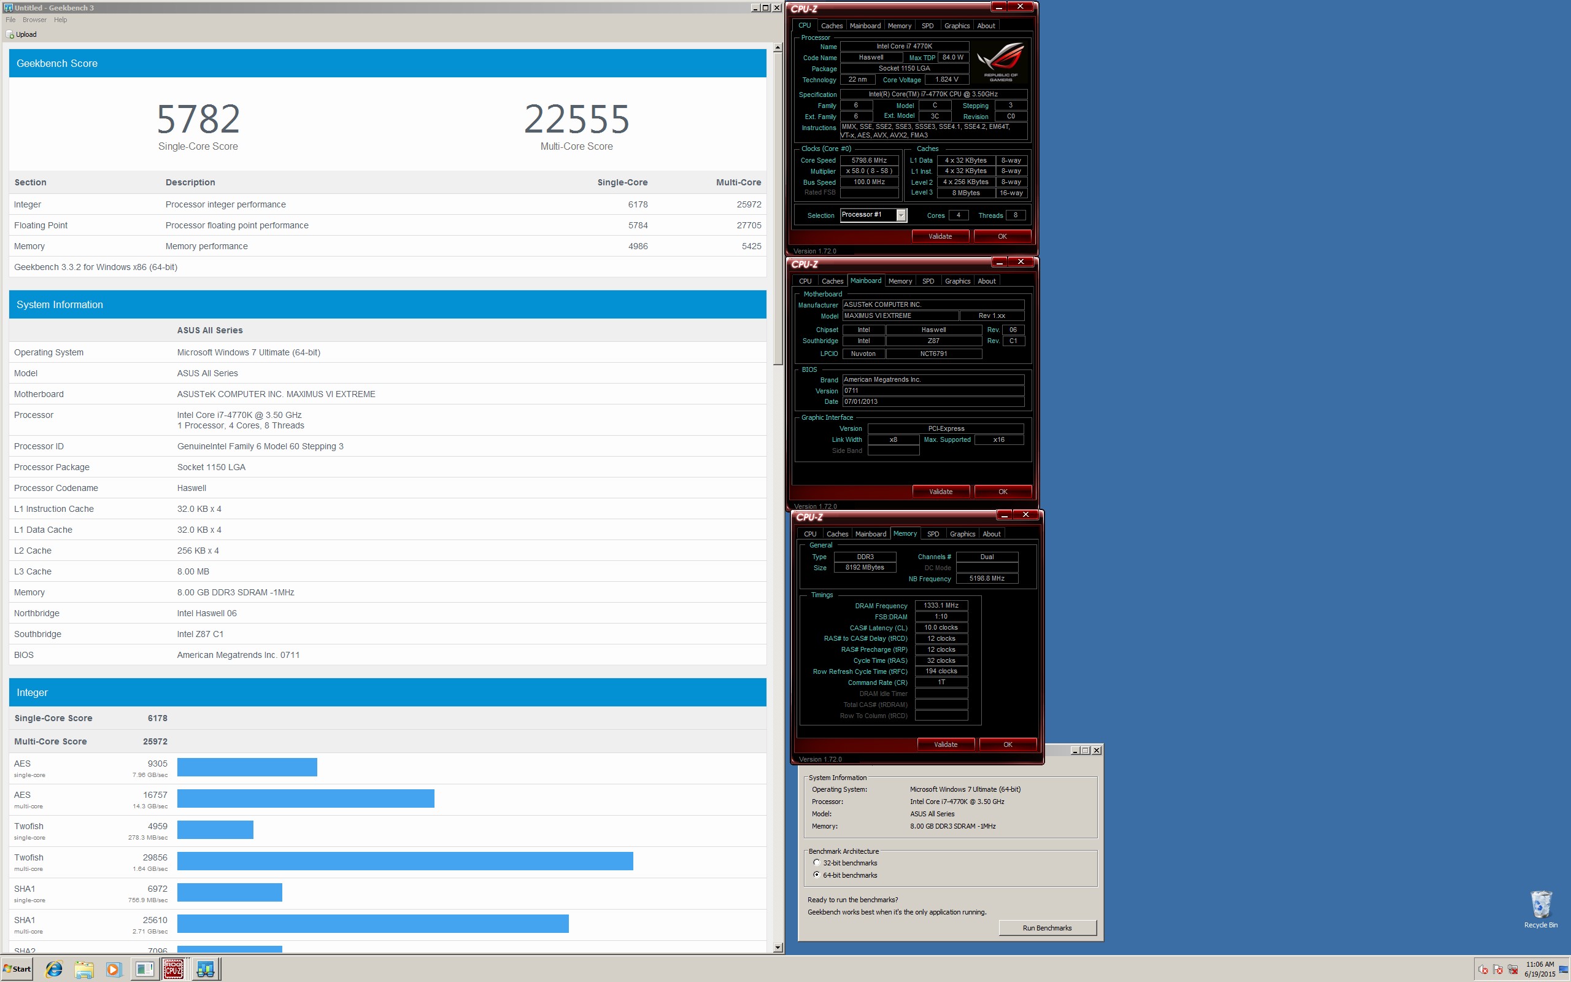Click OK in the Mainboard CPU-Z window
This screenshot has width=1571, height=982.
[x=1002, y=492]
